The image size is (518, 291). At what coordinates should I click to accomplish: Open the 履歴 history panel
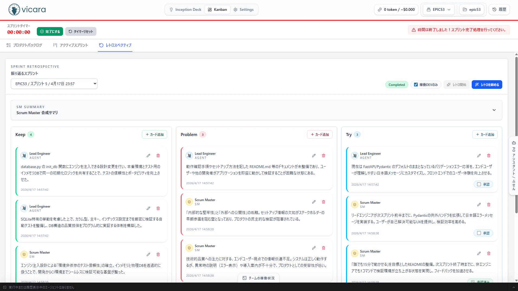click(499, 9)
